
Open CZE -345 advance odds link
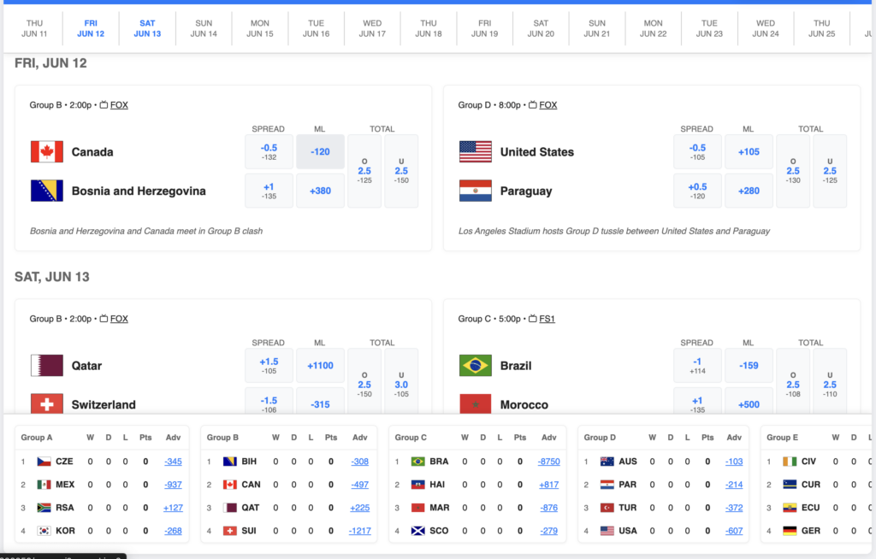(173, 462)
